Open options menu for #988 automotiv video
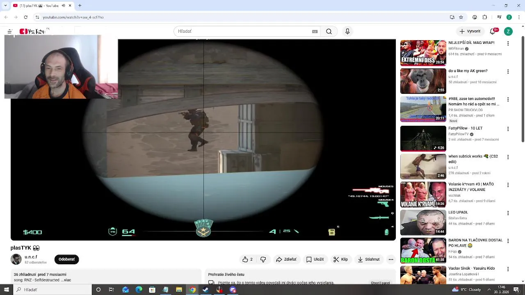 tap(508, 100)
